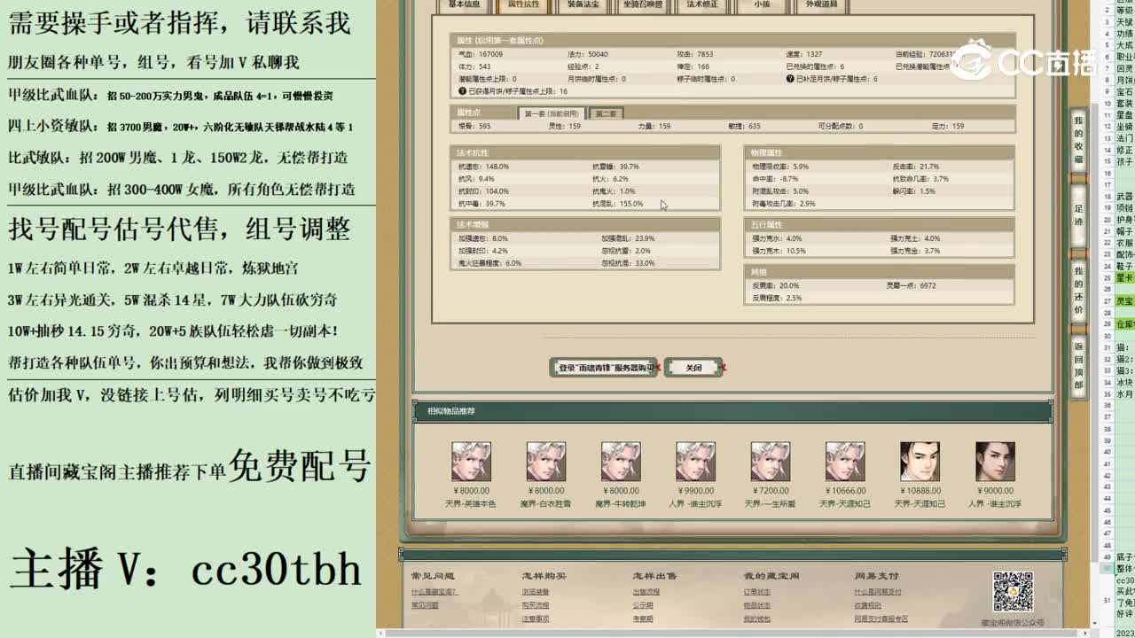Open the 公示期 footer link
Screen dimensions: 1135x638
click(643, 605)
